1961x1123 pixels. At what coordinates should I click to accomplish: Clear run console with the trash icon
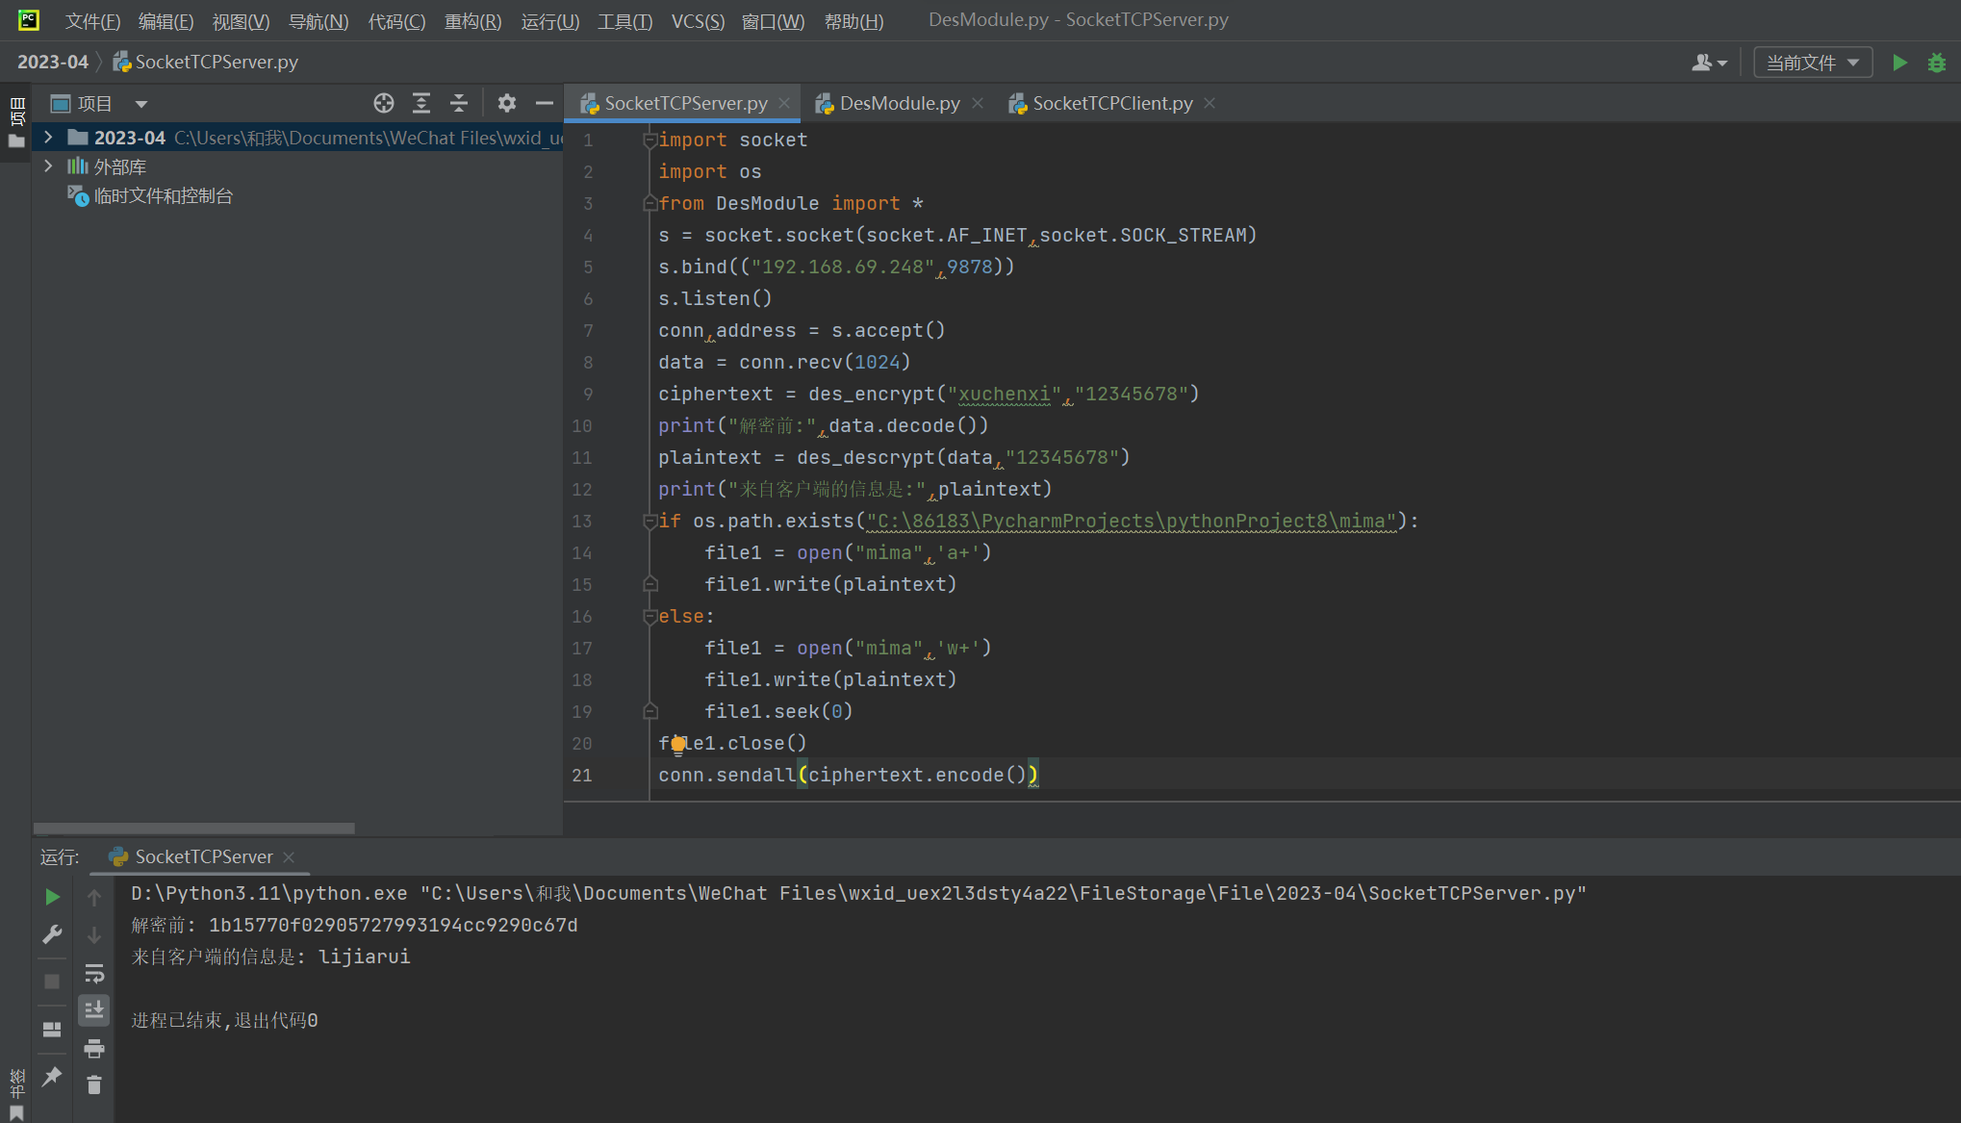(94, 1085)
